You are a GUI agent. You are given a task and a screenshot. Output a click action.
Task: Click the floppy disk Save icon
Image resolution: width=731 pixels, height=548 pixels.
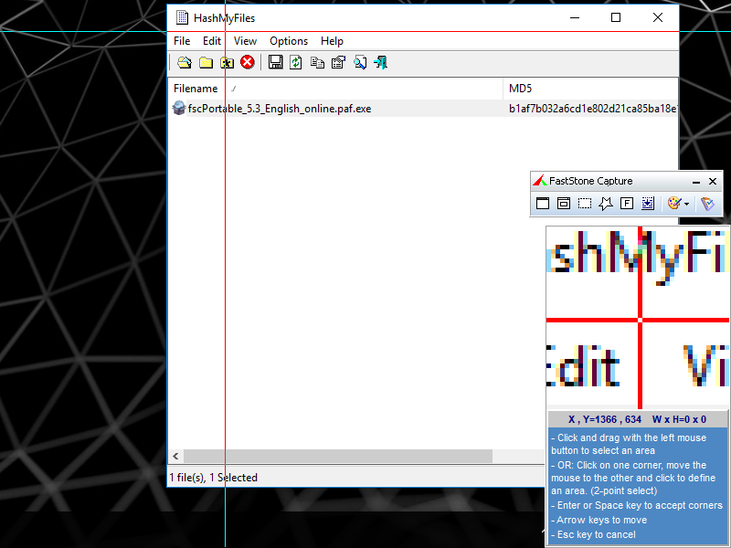point(275,62)
